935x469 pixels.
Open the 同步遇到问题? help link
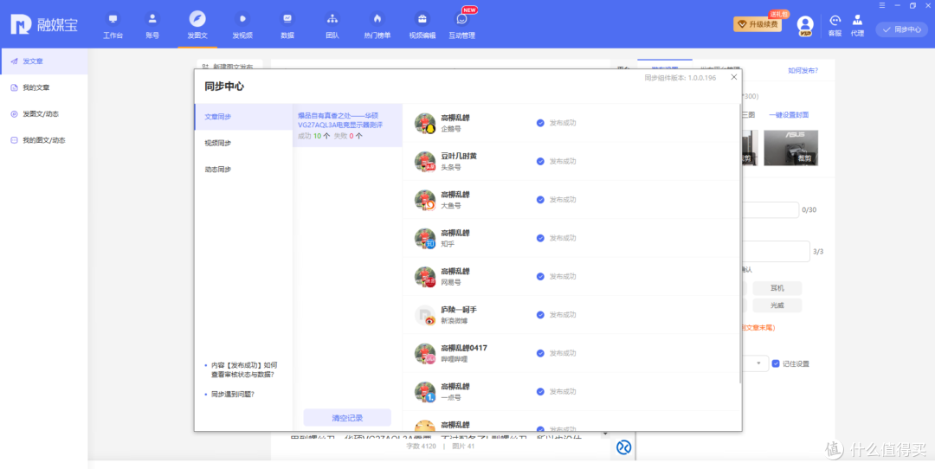coord(233,395)
